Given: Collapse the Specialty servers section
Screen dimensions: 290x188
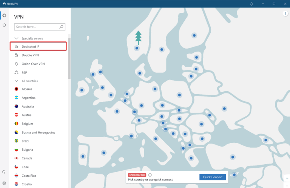Looking at the screenshot, I should tap(16, 38).
